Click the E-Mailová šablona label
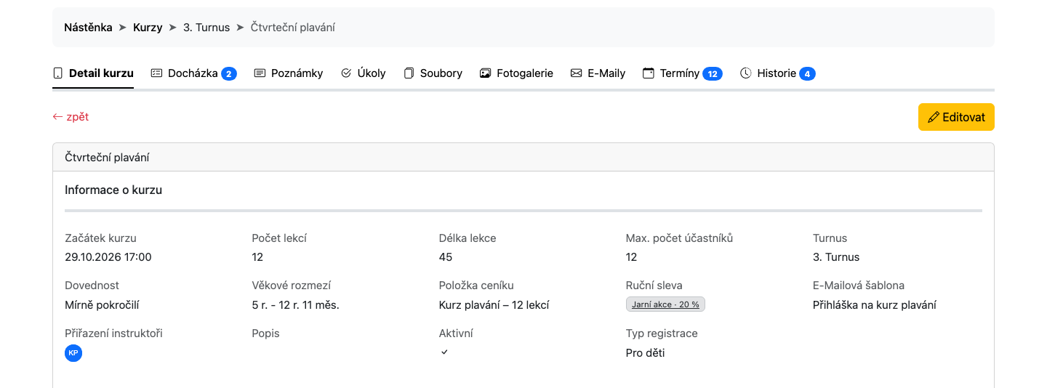1047x388 pixels. 859,286
